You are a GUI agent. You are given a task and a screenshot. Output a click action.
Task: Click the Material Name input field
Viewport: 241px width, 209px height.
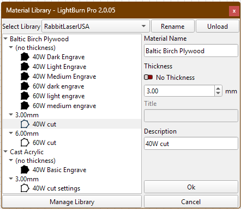coord(191,50)
